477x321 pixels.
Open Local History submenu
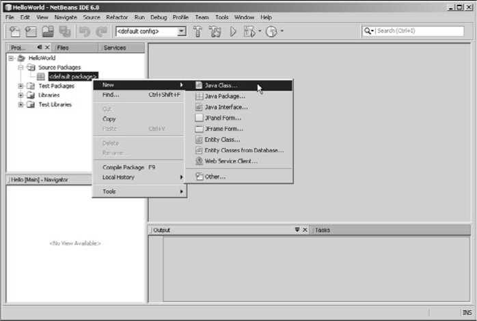[139, 177]
